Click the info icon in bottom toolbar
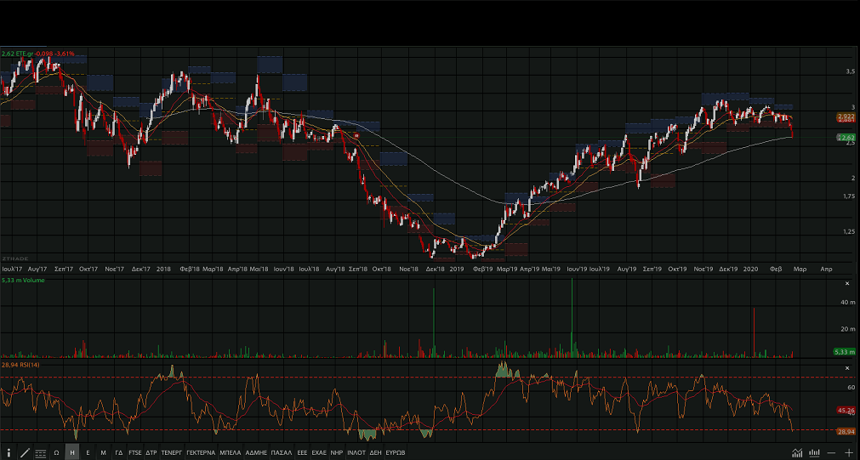The width and height of the screenshot is (860, 460). click(9, 453)
